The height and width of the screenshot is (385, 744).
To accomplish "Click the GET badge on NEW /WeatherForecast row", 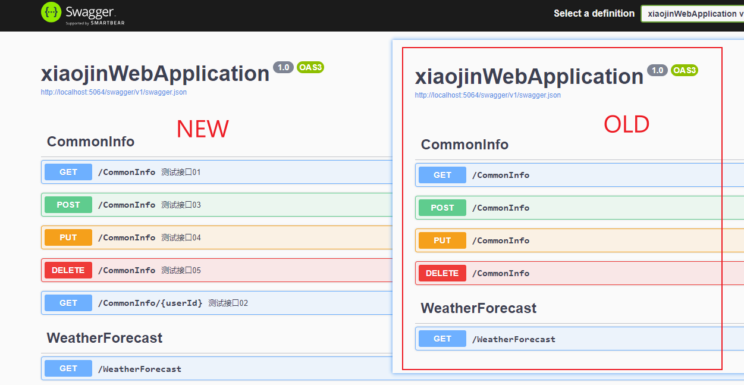I will click(x=68, y=368).
